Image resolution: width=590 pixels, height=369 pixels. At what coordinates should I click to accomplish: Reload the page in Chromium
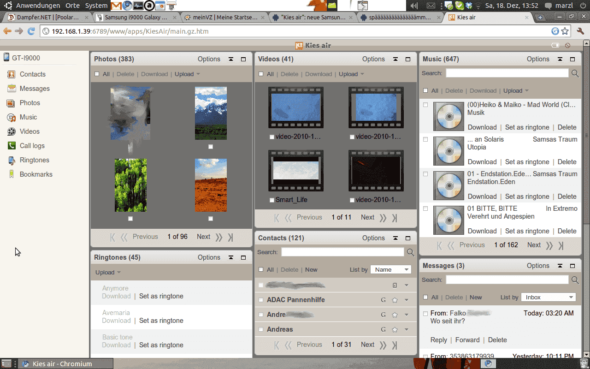pyautogui.click(x=31, y=31)
